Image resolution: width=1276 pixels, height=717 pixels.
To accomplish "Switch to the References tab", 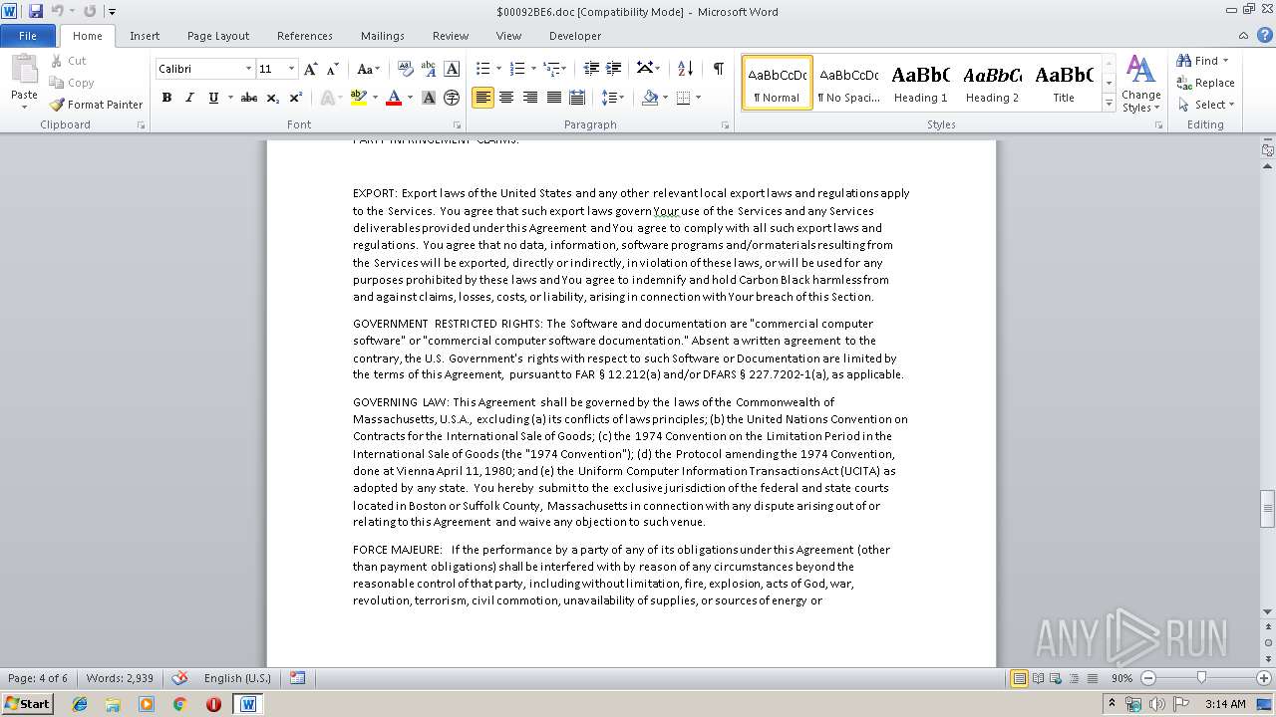I will (305, 36).
